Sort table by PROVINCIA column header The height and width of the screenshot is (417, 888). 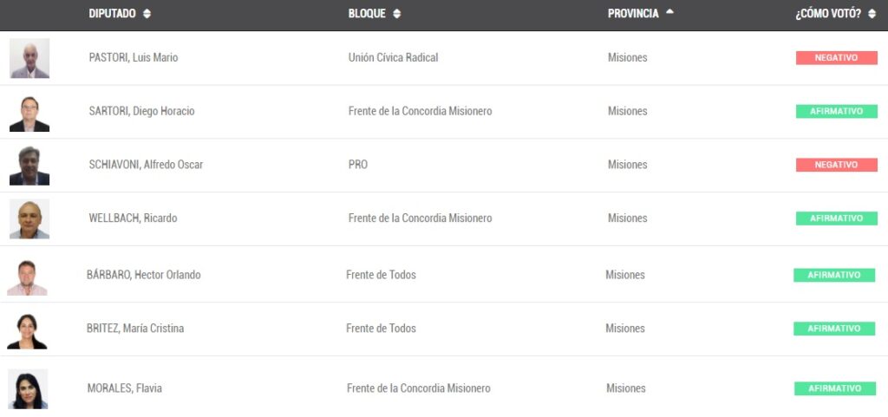(633, 14)
